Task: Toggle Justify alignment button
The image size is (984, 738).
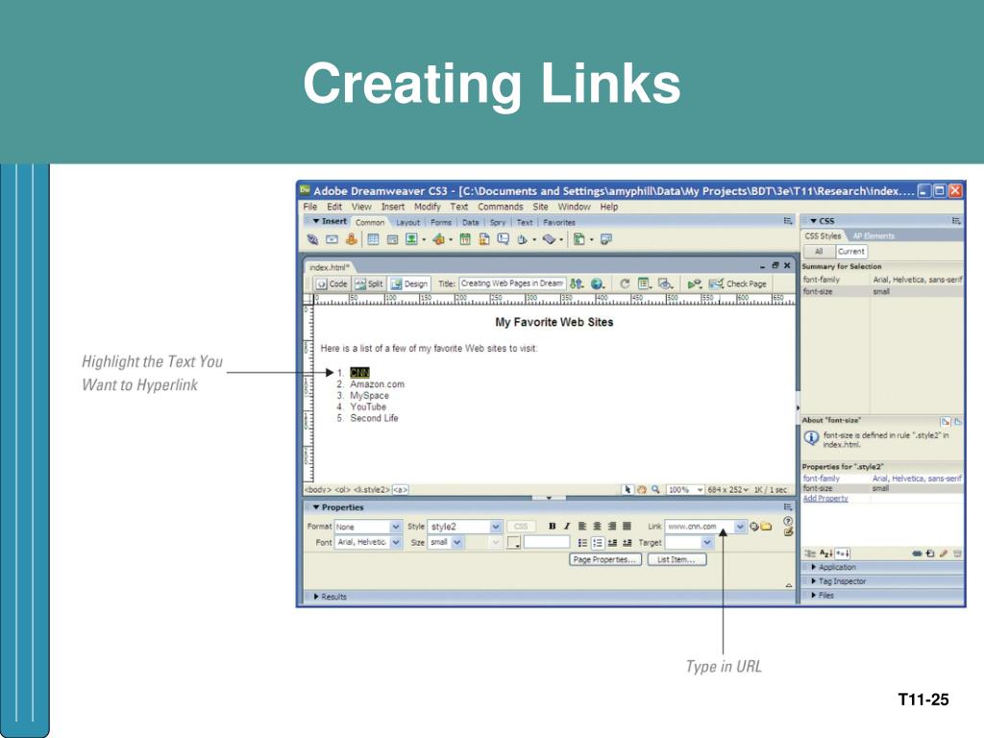Action: tap(627, 527)
